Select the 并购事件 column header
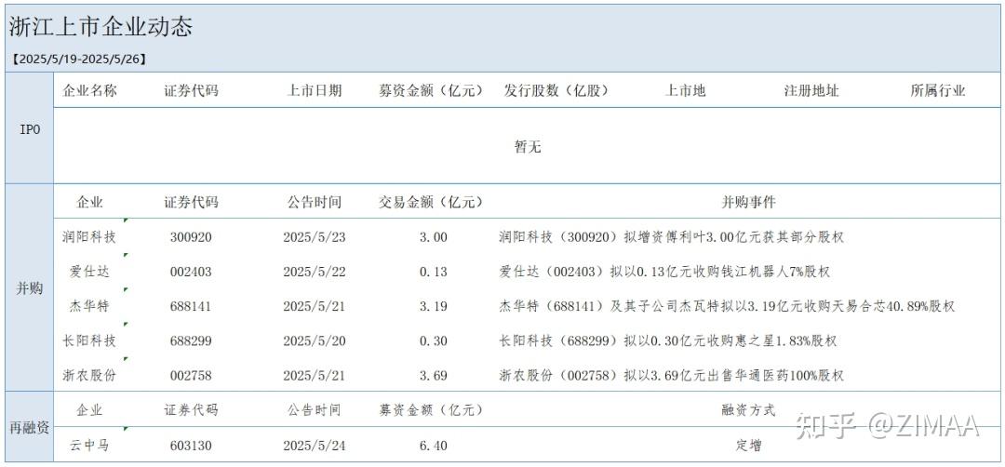This screenshot has height=467, width=1005. [x=747, y=202]
